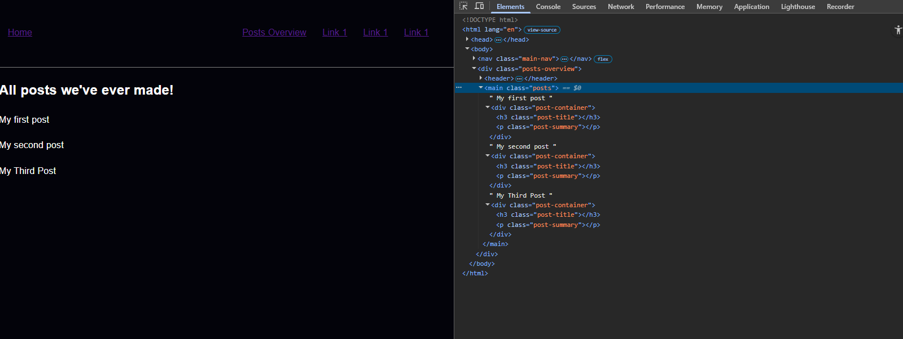Viewport: 903px width, 339px height.
Task: Collapse the third post-container div arrow
Action: pyautogui.click(x=488, y=205)
